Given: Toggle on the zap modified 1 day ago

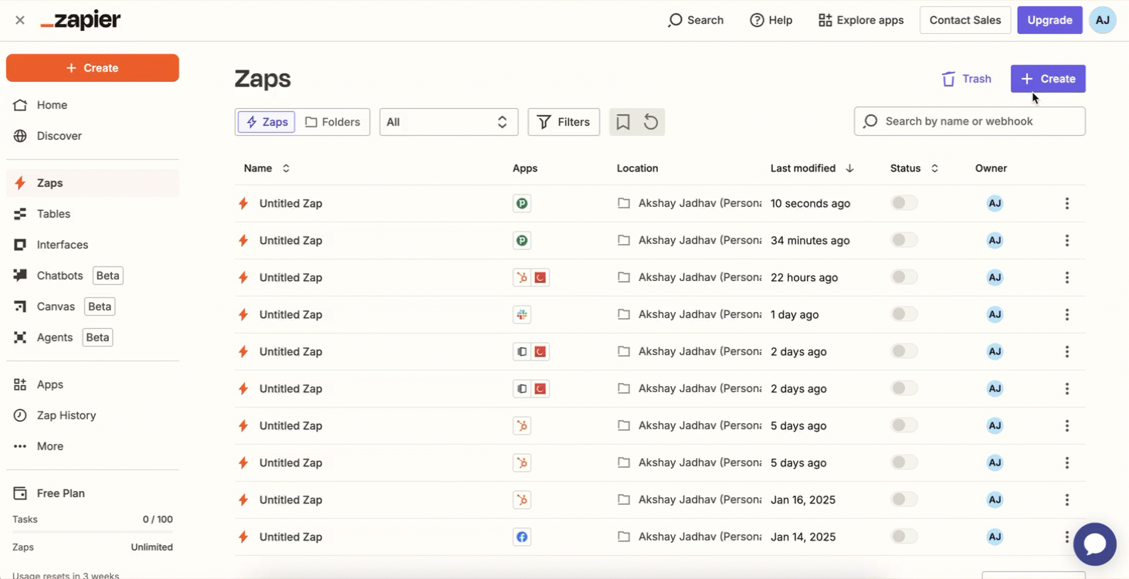Looking at the screenshot, I should (x=904, y=314).
